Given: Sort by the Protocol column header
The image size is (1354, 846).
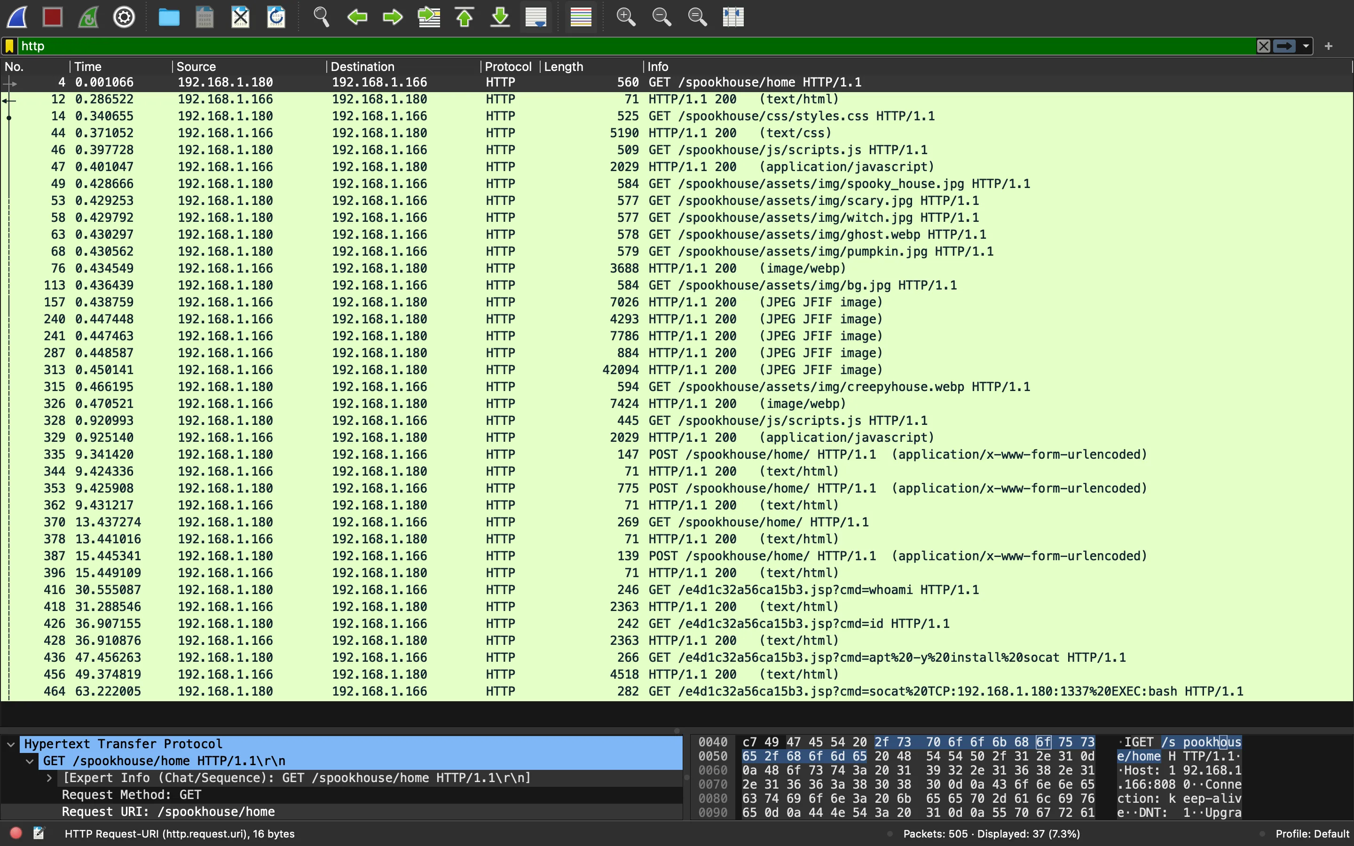Looking at the screenshot, I should 510,67.
